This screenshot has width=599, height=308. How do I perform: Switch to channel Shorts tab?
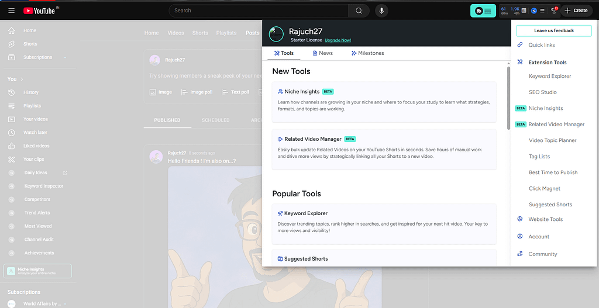[200, 33]
